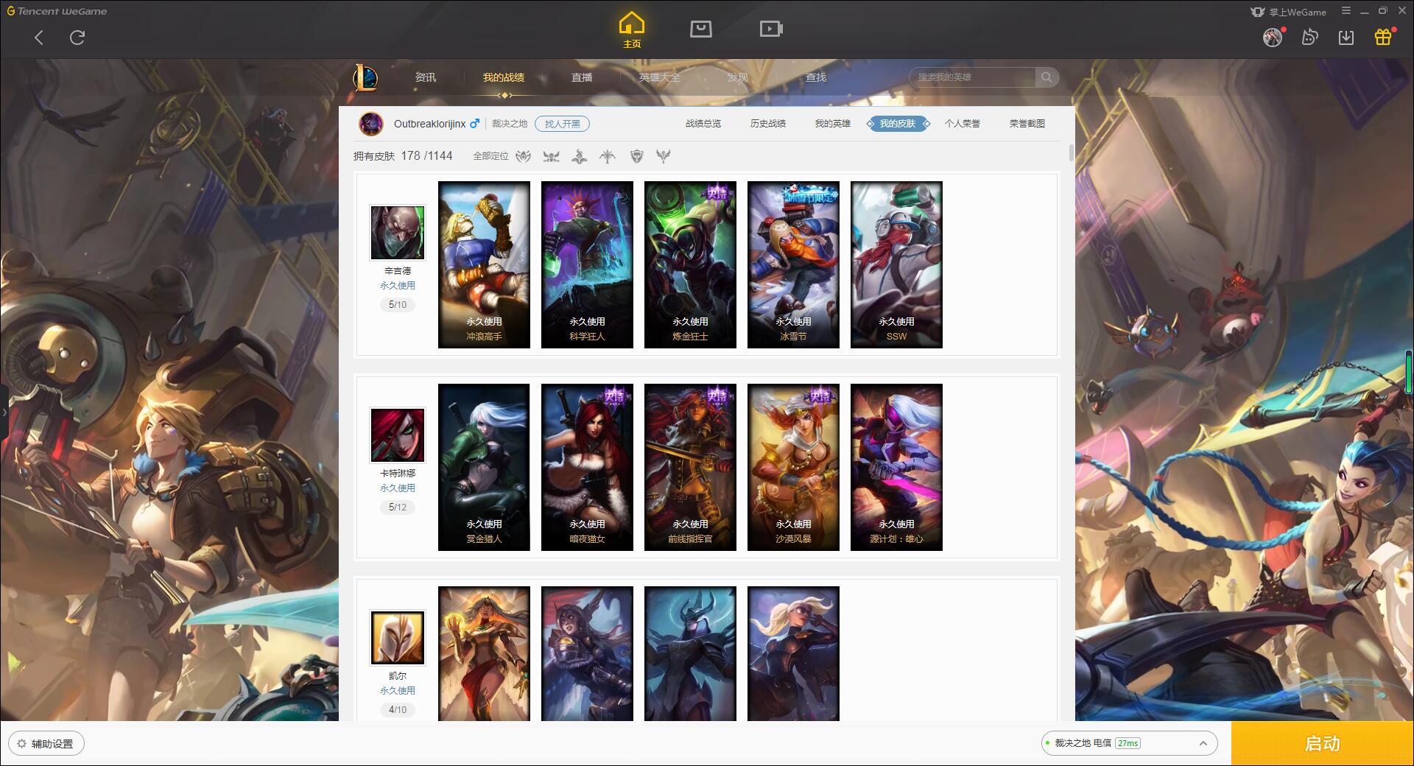Open the 科学狂人 skin card
Image resolution: width=1414 pixels, height=766 pixels.
tap(587, 264)
